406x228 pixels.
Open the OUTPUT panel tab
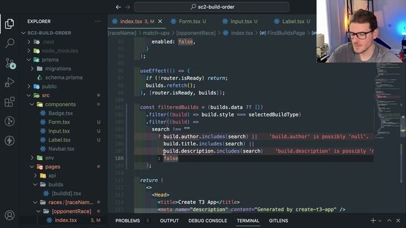point(169,220)
